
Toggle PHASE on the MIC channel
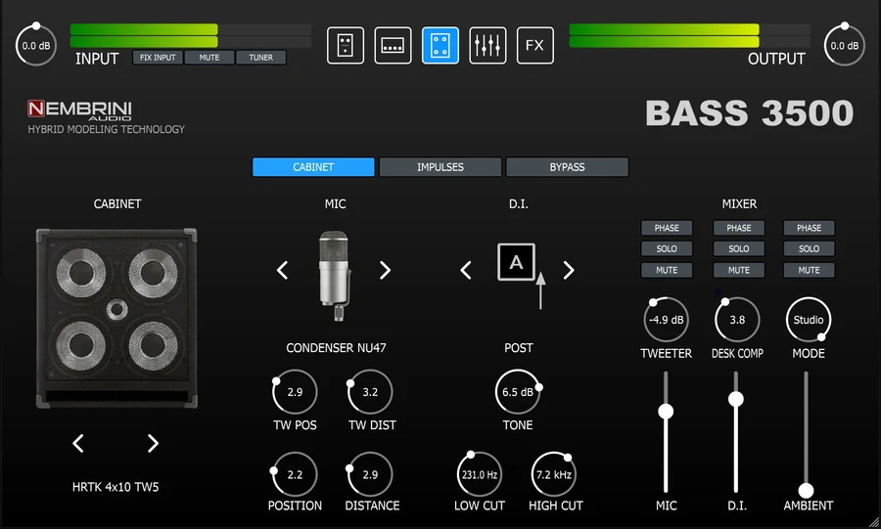[x=667, y=228]
